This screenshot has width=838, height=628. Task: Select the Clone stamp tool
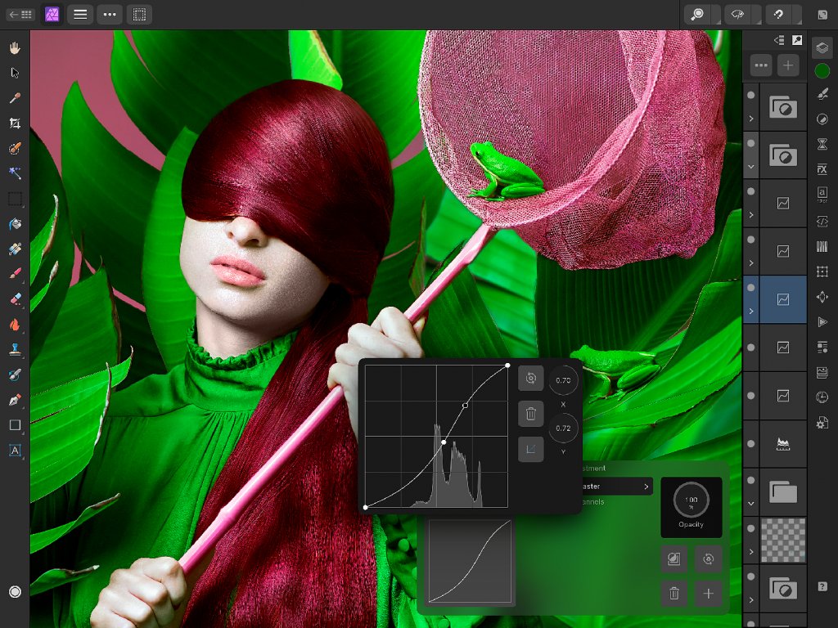pos(15,350)
